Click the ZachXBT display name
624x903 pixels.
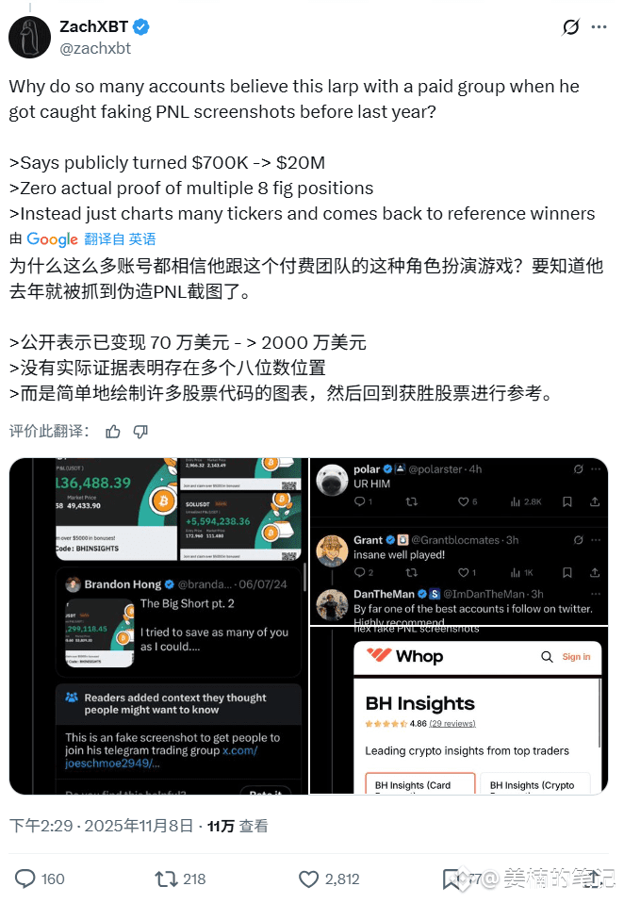[94, 26]
